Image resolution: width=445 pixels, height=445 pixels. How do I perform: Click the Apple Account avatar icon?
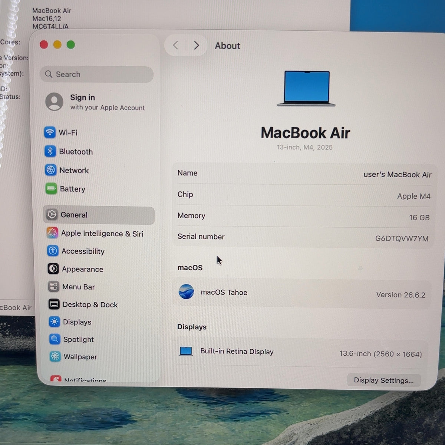coord(55,101)
